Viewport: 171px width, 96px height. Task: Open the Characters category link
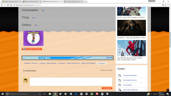click(x=34, y=63)
